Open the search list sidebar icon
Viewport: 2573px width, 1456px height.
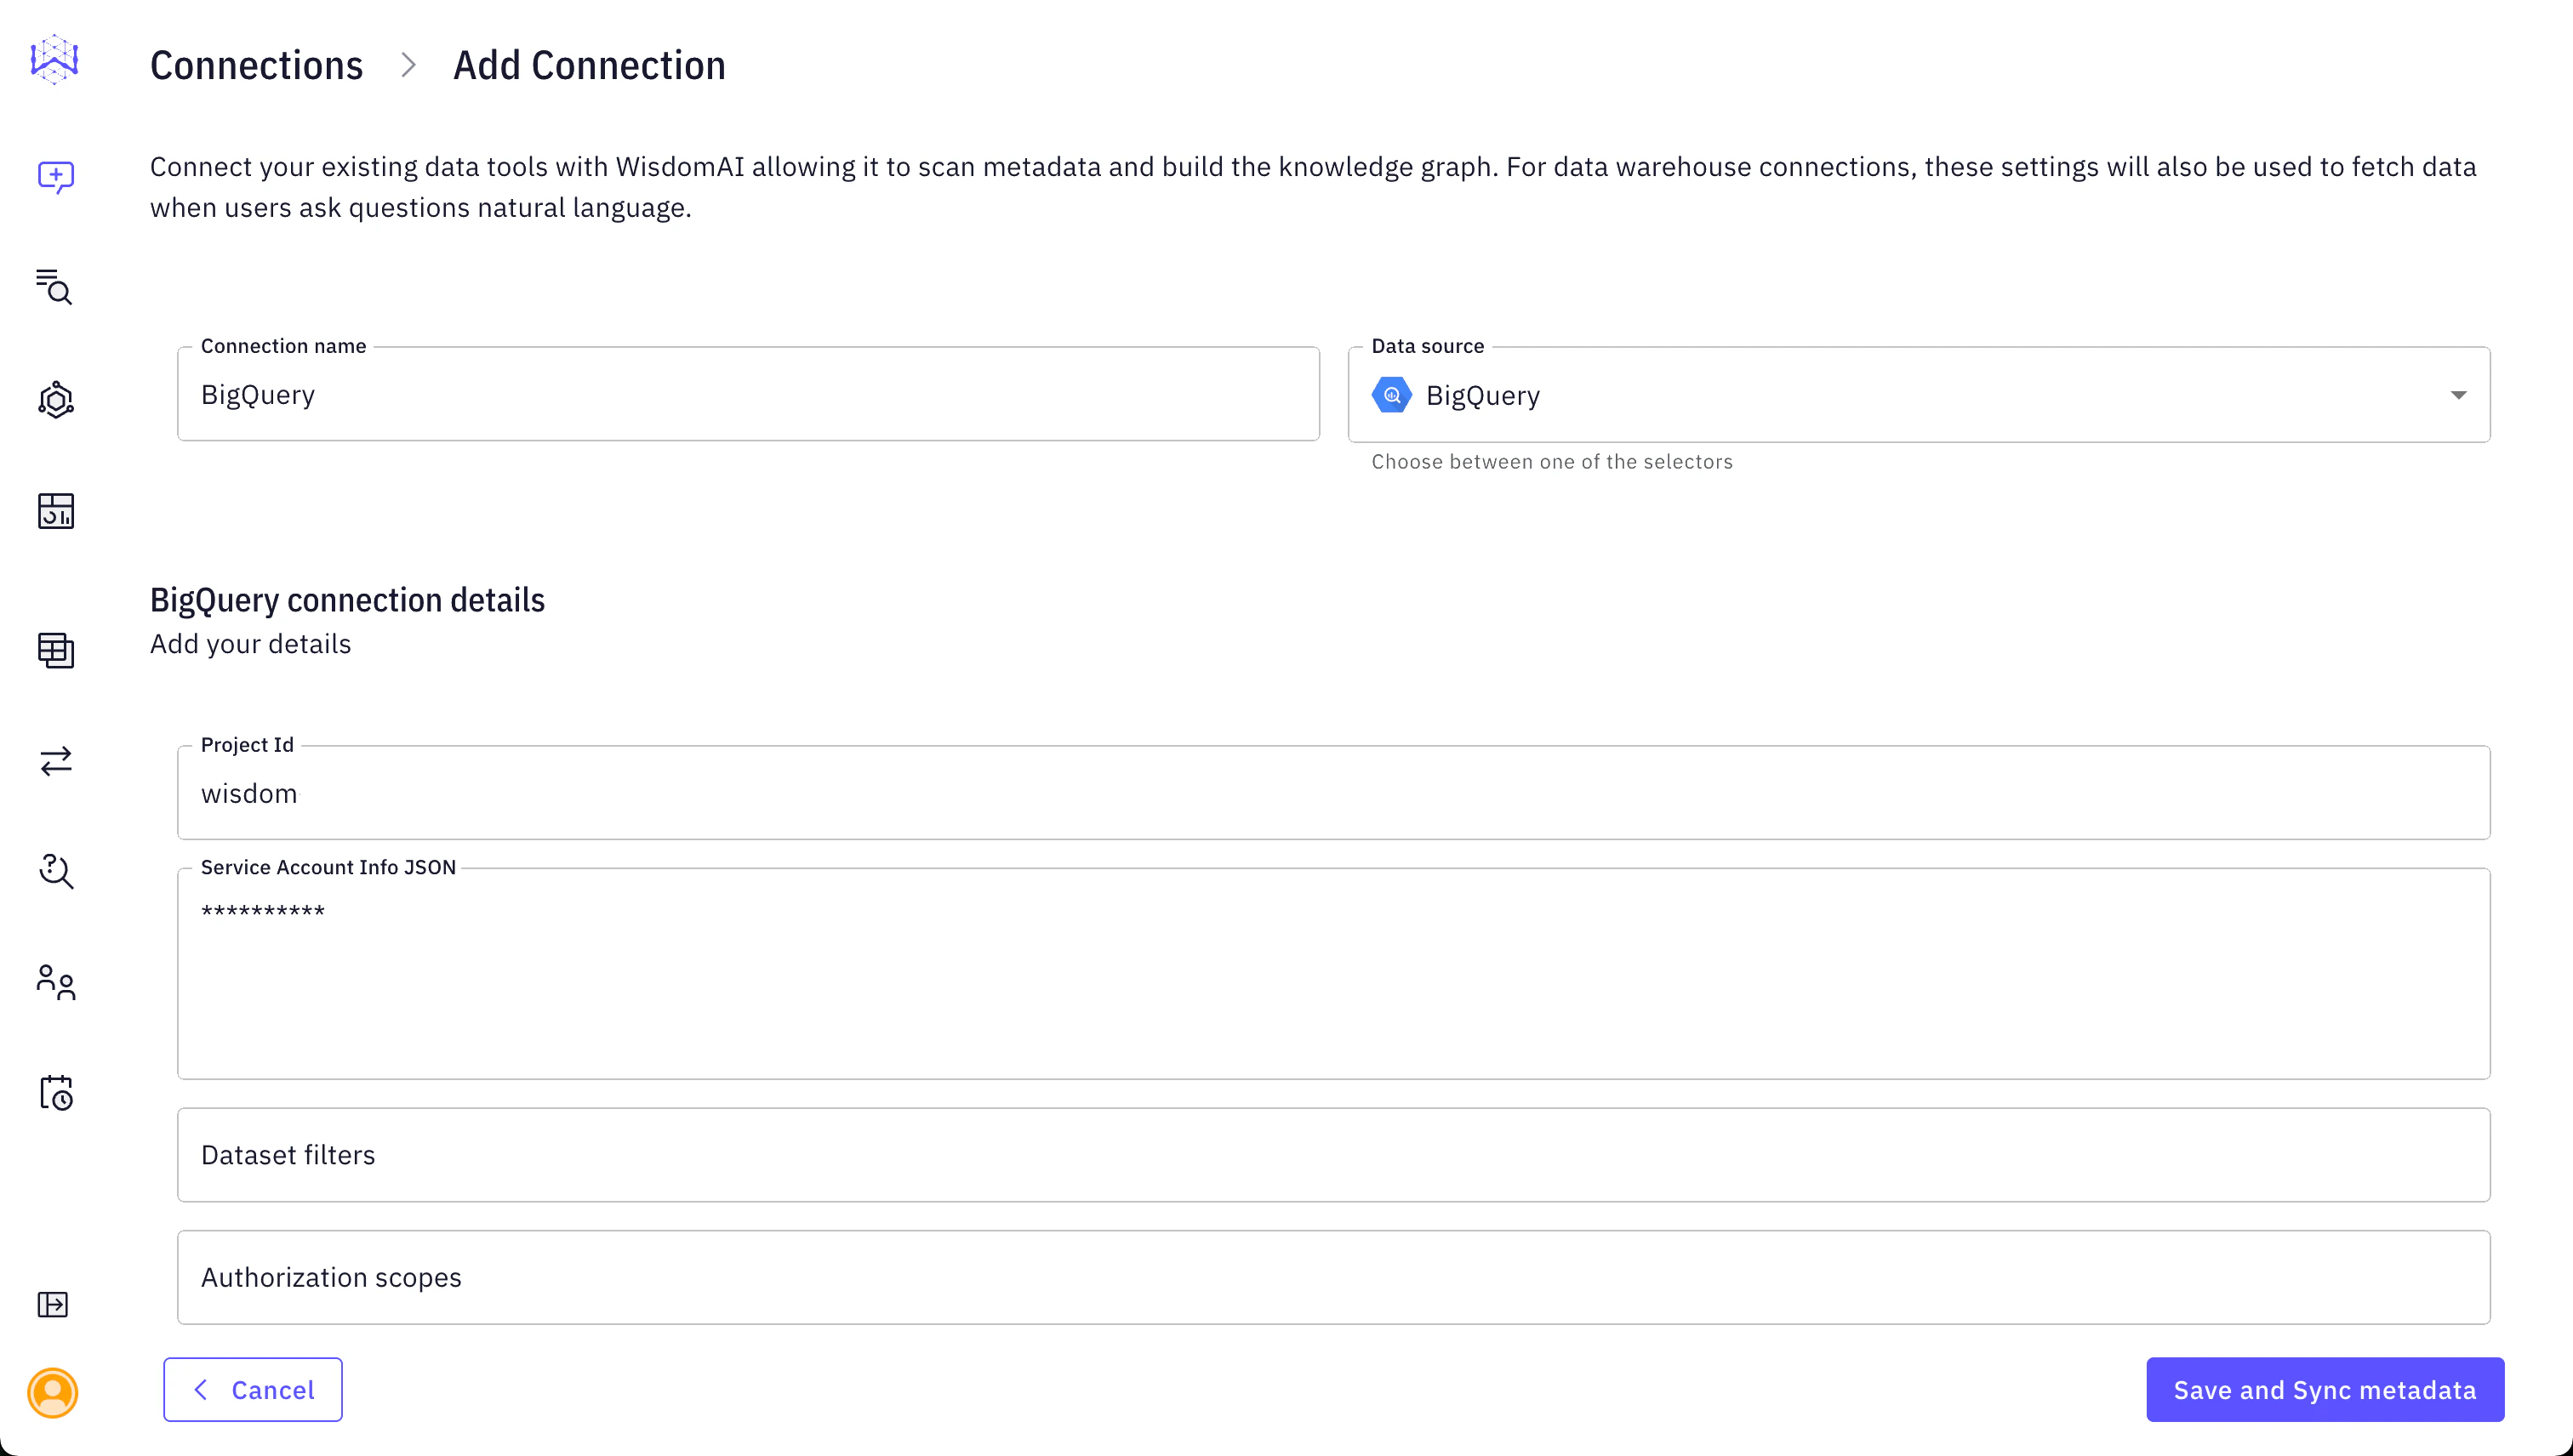[54, 287]
